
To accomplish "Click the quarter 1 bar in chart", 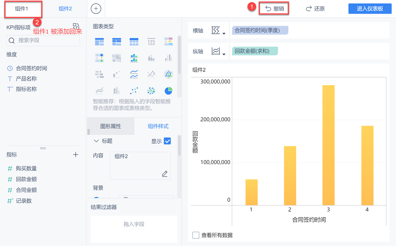I will tap(251, 193).
